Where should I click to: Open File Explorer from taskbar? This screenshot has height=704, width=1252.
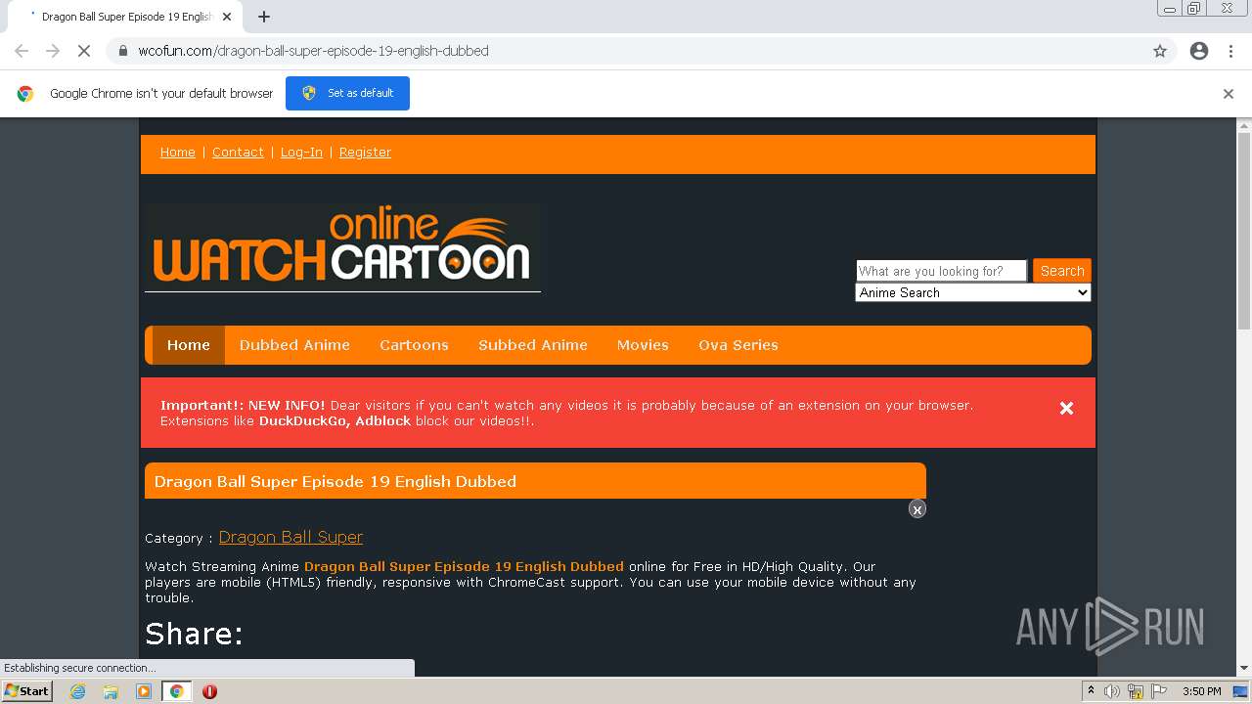(x=111, y=691)
